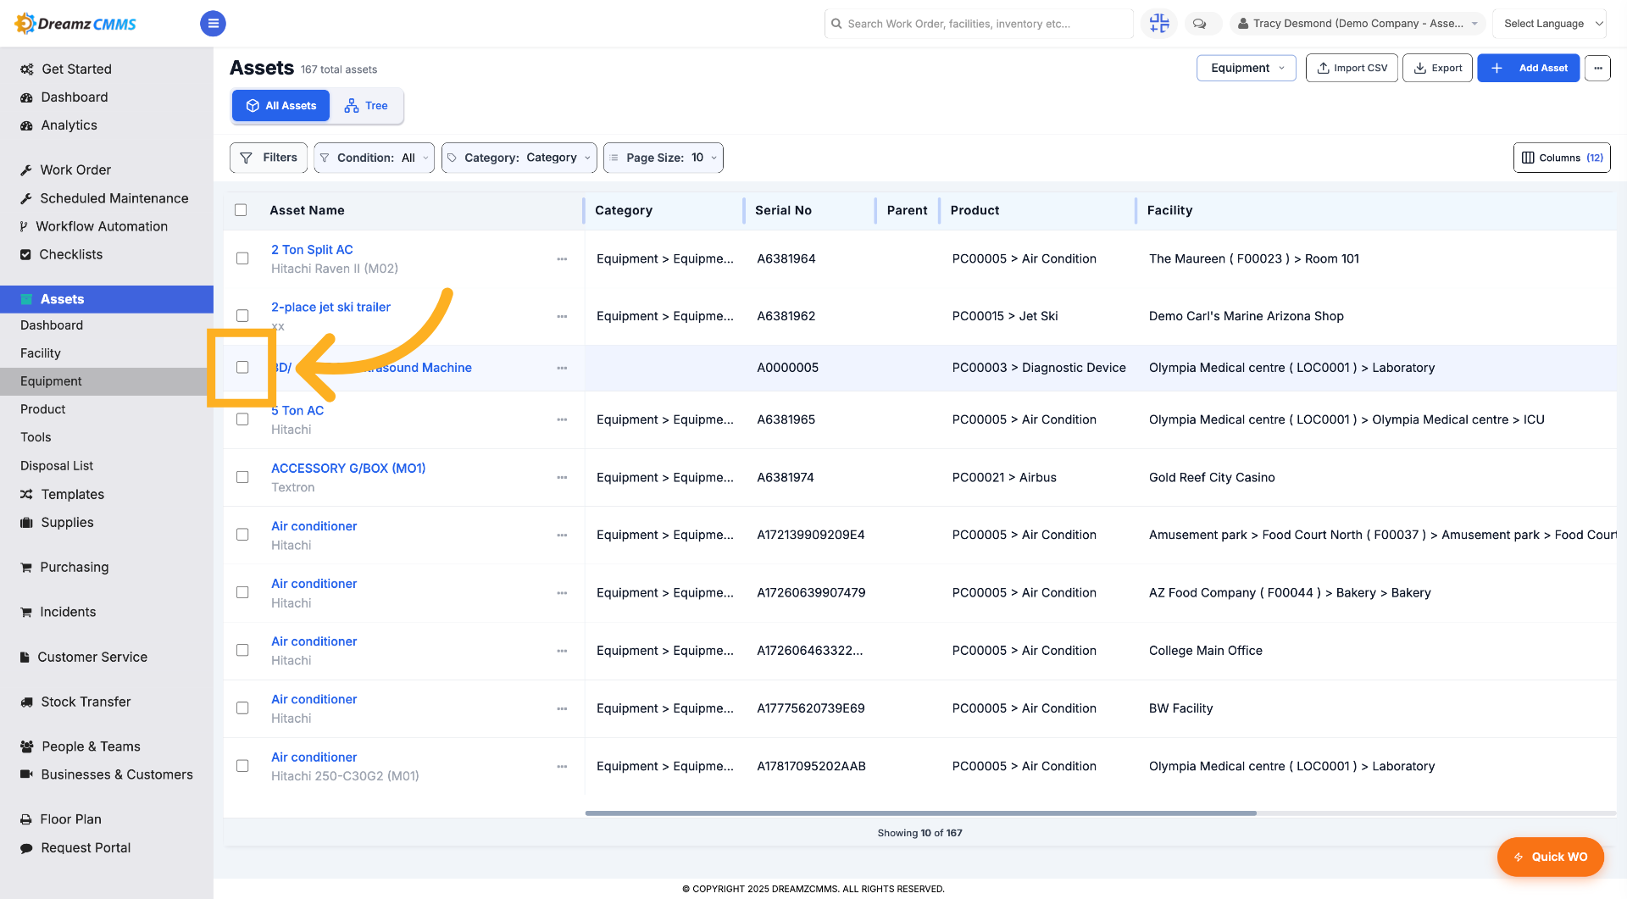Select Dashboard under Assets submenu

tap(52, 325)
